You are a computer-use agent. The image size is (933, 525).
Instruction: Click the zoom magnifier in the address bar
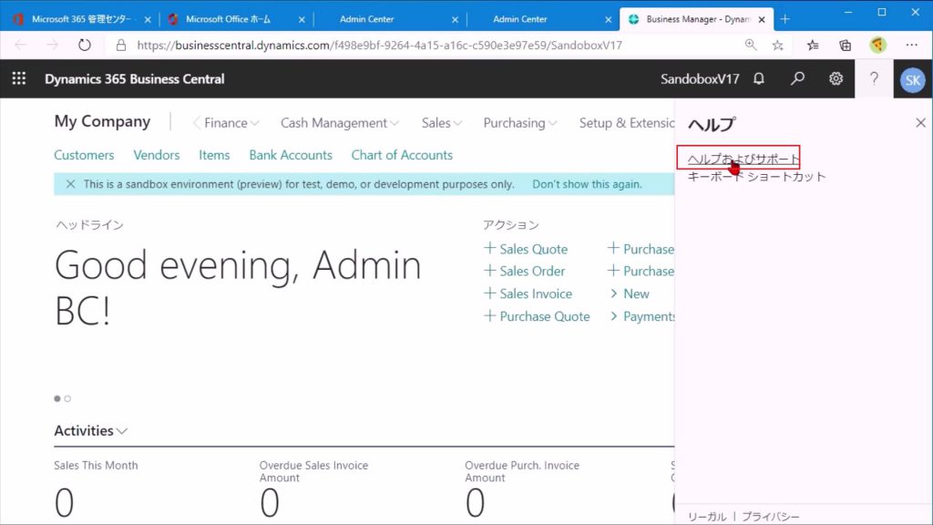coord(751,46)
